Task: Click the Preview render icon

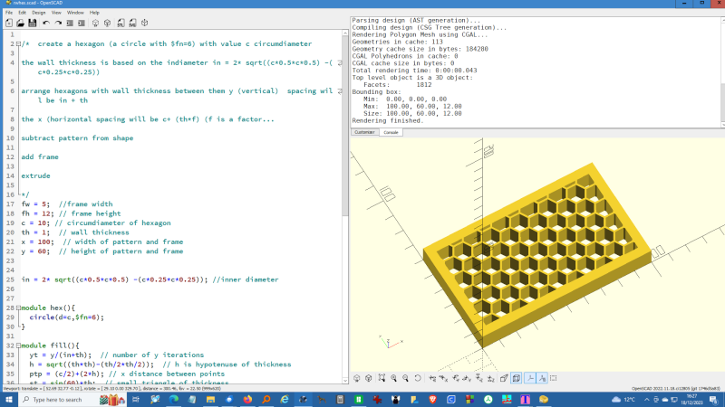Action: pyautogui.click(x=94, y=22)
